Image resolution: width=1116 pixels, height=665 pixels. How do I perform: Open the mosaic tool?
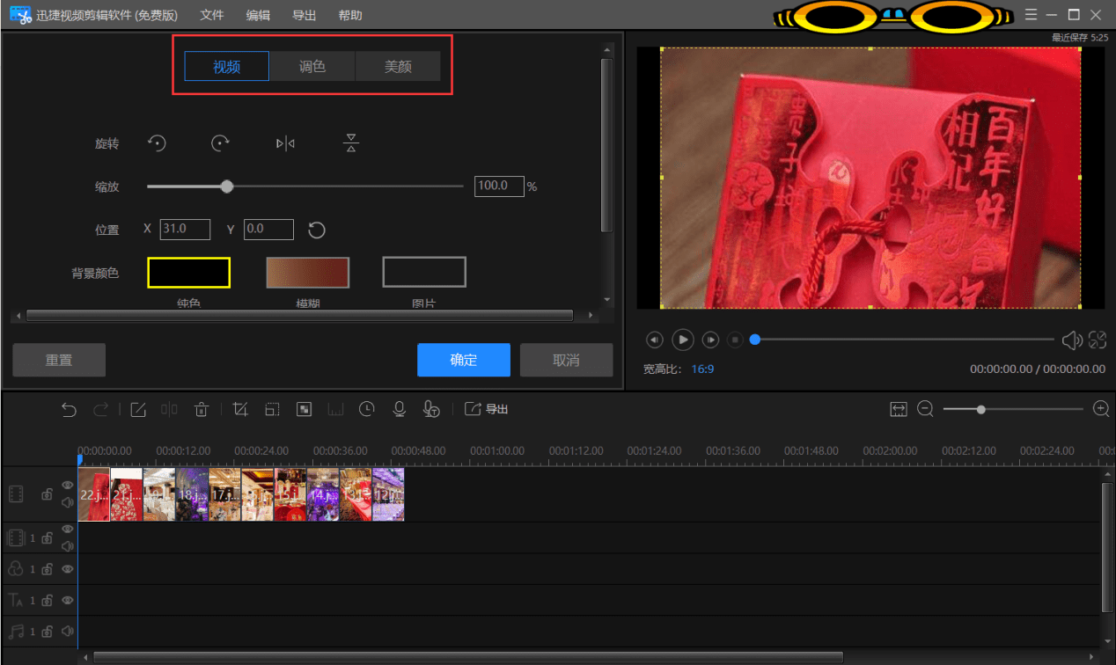pyautogui.click(x=304, y=409)
